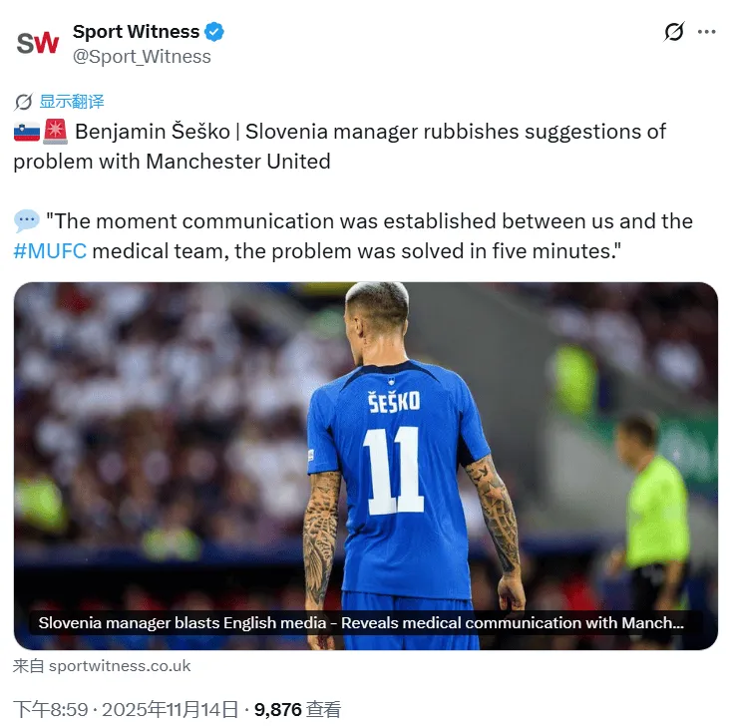Click the Sport Witness SW profile avatar
Image resolution: width=730 pixels, height=728 pixels.
click(x=38, y=43)
